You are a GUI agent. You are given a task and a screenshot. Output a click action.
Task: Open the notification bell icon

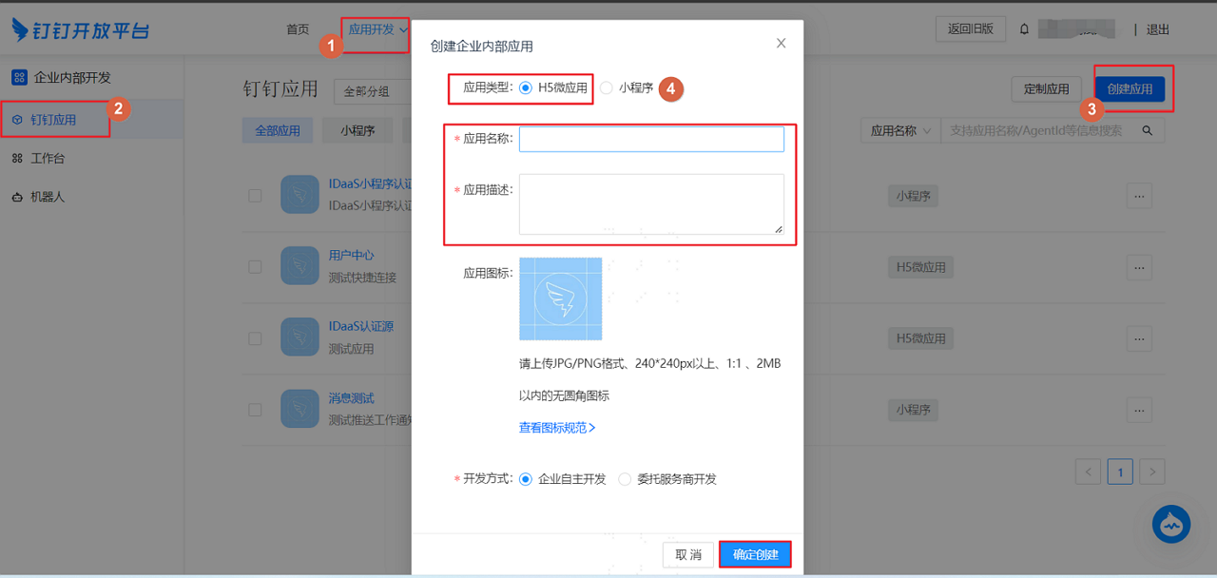tap(1024, 29)
